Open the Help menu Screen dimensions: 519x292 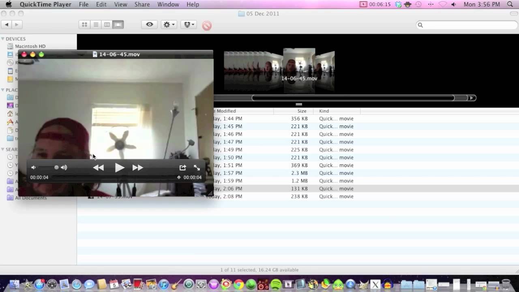pyautogui.click(x=193, y=4)
